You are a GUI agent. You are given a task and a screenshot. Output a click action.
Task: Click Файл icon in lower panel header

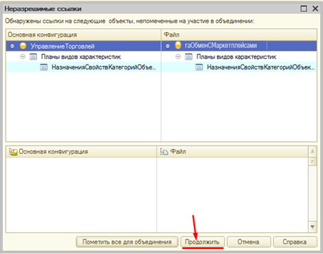coord(164,152)
